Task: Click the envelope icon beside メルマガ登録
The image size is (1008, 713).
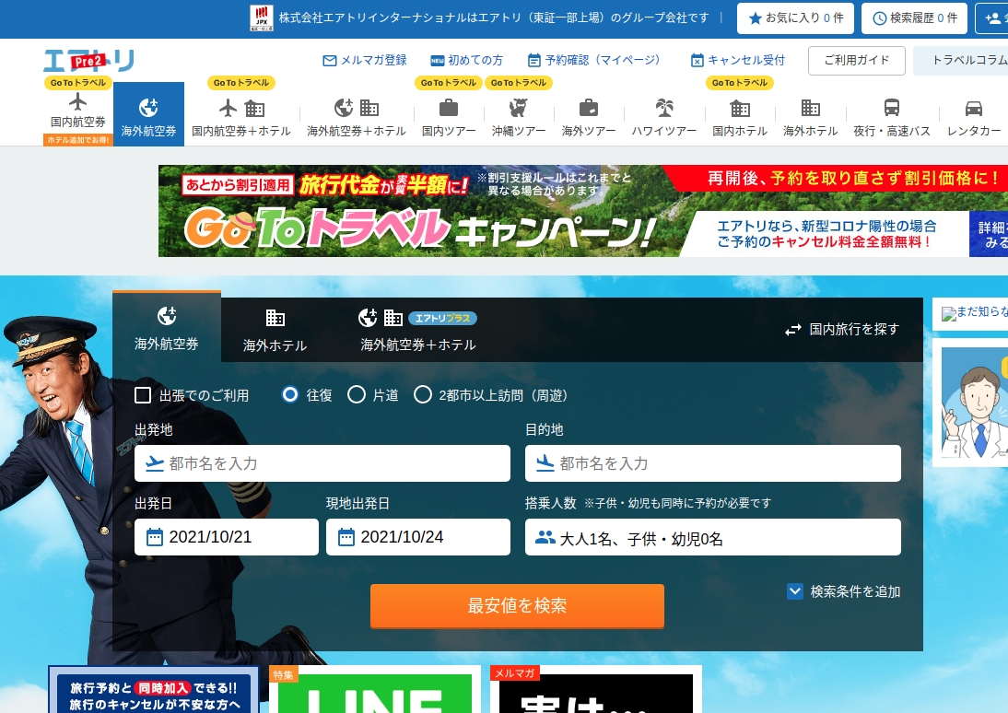Action: [330, 61]
